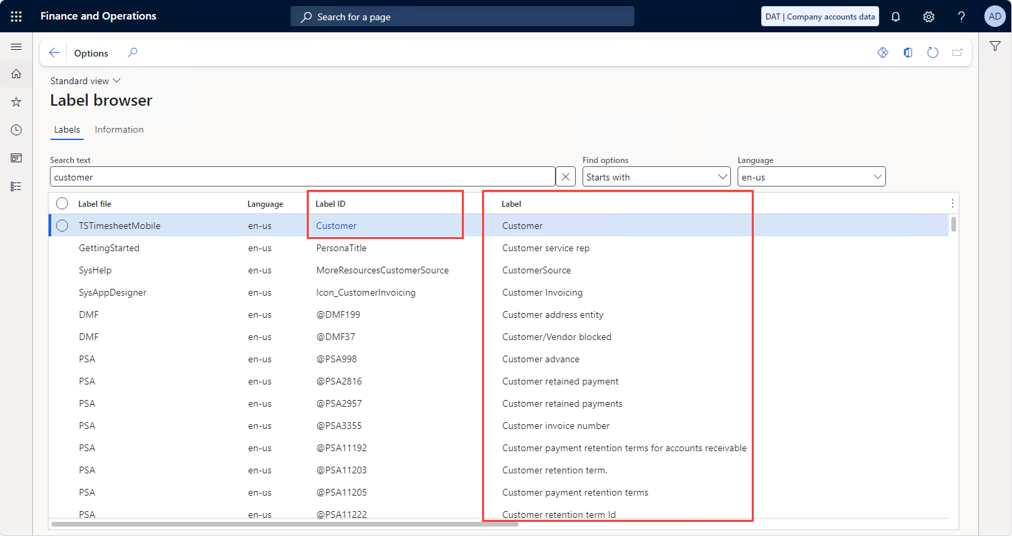Click the Search text field containing customer

(x=302, y=177)
